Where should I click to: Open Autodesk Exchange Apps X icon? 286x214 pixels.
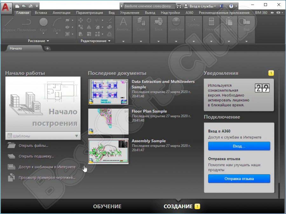(x=221, y=6)
